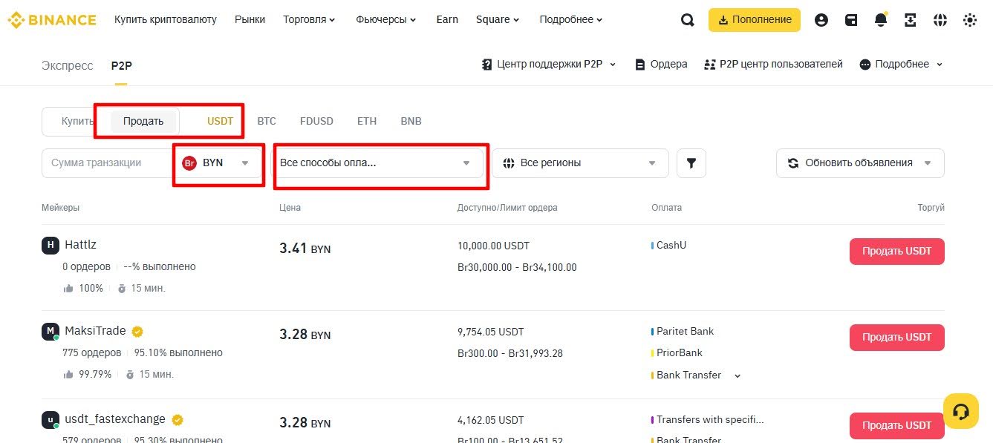Open the downloads icon in the header
The image size is (993, 443).
[911, 20]
